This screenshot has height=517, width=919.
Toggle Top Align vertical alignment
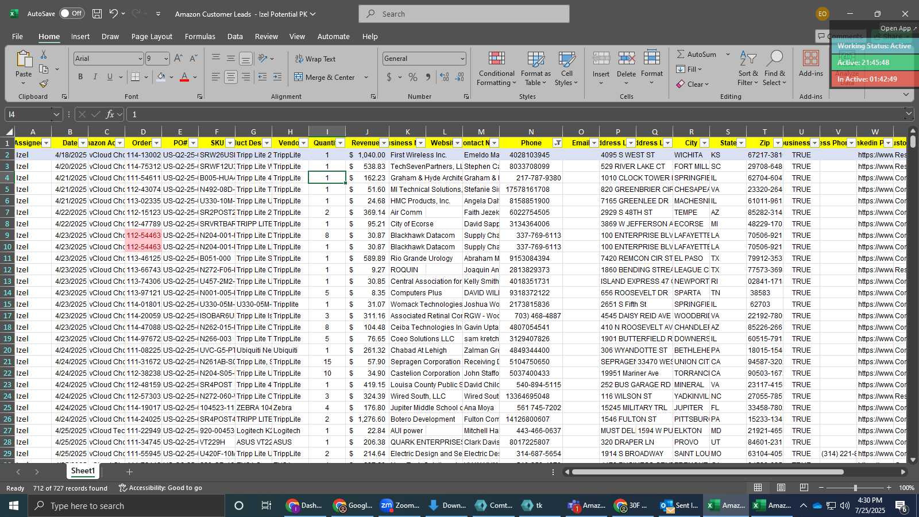coord(216,59)
